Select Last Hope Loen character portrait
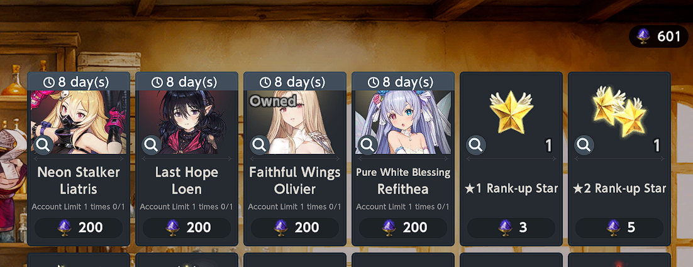Screen dimensions: 693x267 (x=187, y=123)
